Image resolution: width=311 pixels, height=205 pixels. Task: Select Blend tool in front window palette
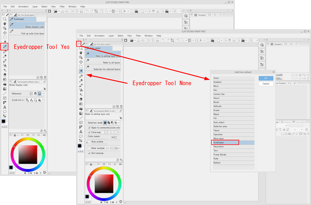pyautogui.click(x=81, y=104)
